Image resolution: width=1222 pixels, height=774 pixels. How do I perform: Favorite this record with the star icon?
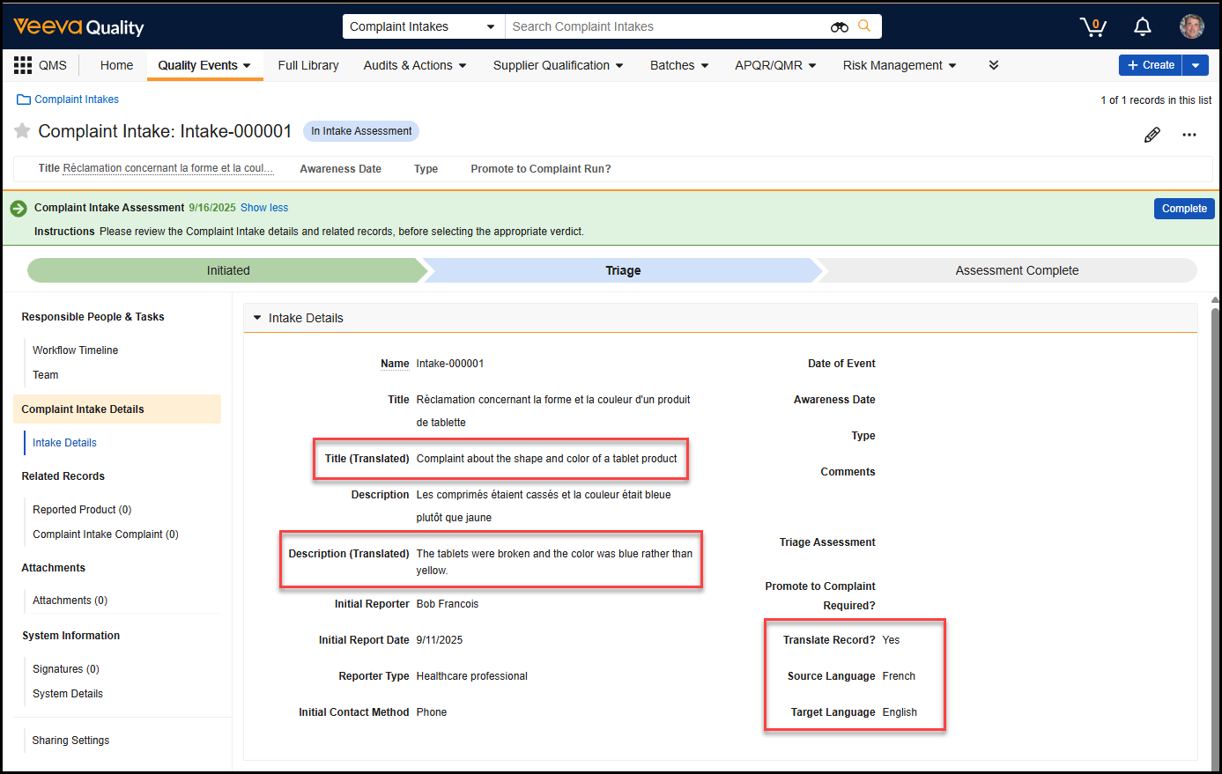[22, 131]
